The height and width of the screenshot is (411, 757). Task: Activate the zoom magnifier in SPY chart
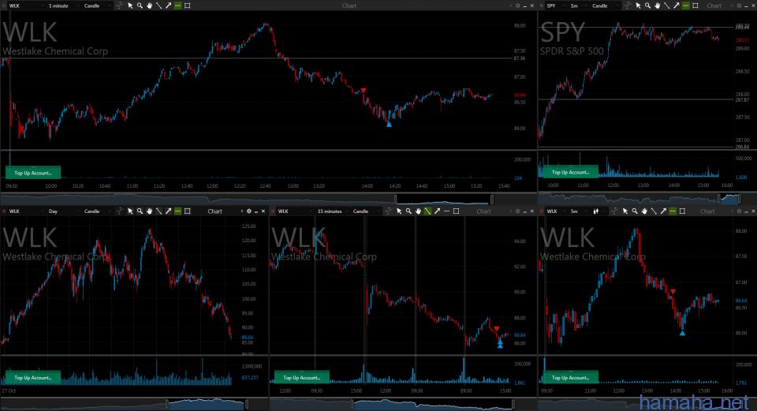coord(647,6)
